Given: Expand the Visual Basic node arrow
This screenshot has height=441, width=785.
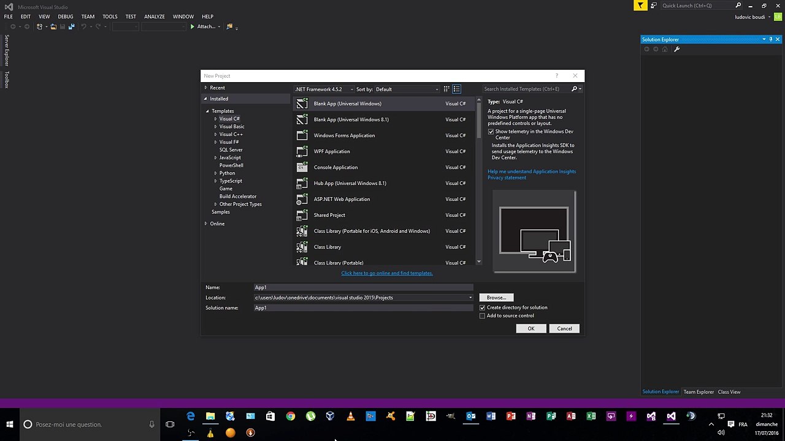Looking at the screenshot, I should pyautogui.click(x=216, y=127).
